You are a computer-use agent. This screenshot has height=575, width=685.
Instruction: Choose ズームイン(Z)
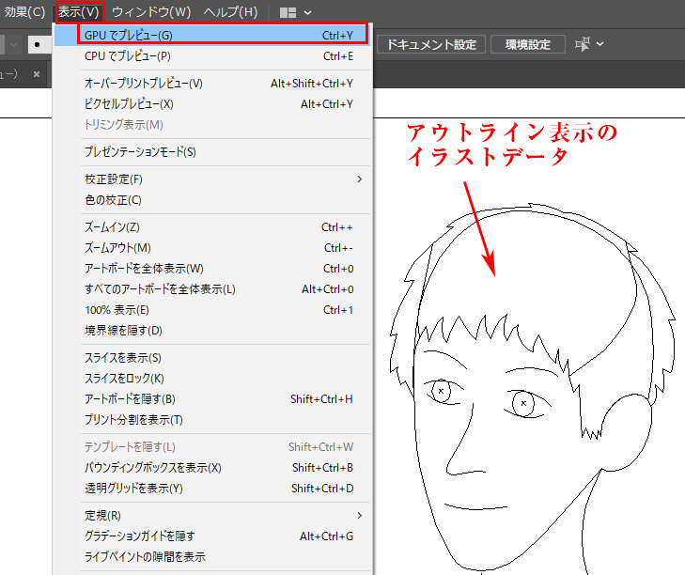pos(211,227)
